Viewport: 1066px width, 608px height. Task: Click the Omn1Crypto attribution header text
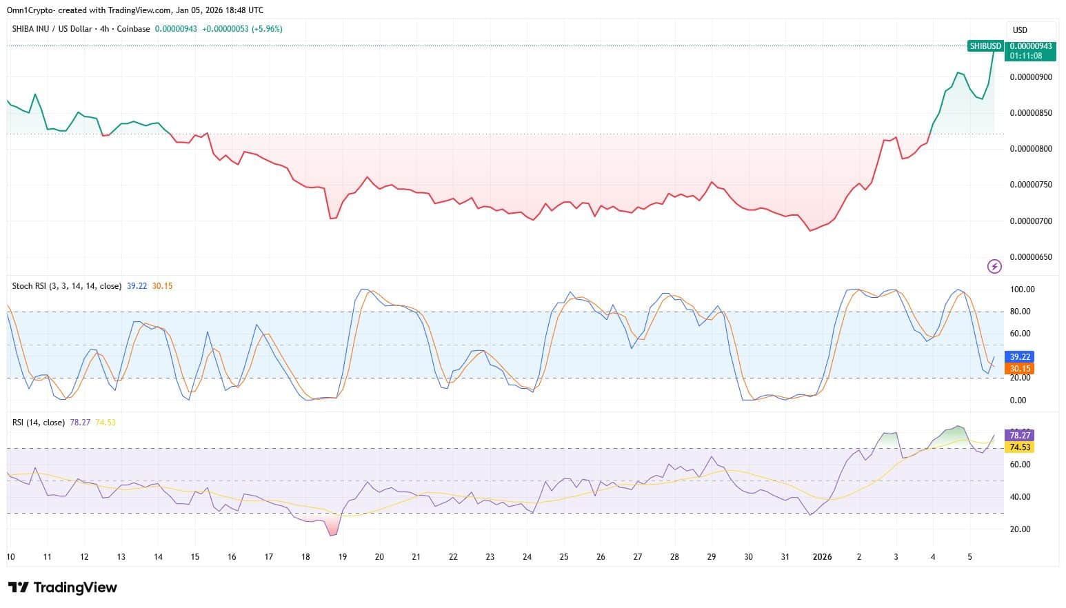134,10
